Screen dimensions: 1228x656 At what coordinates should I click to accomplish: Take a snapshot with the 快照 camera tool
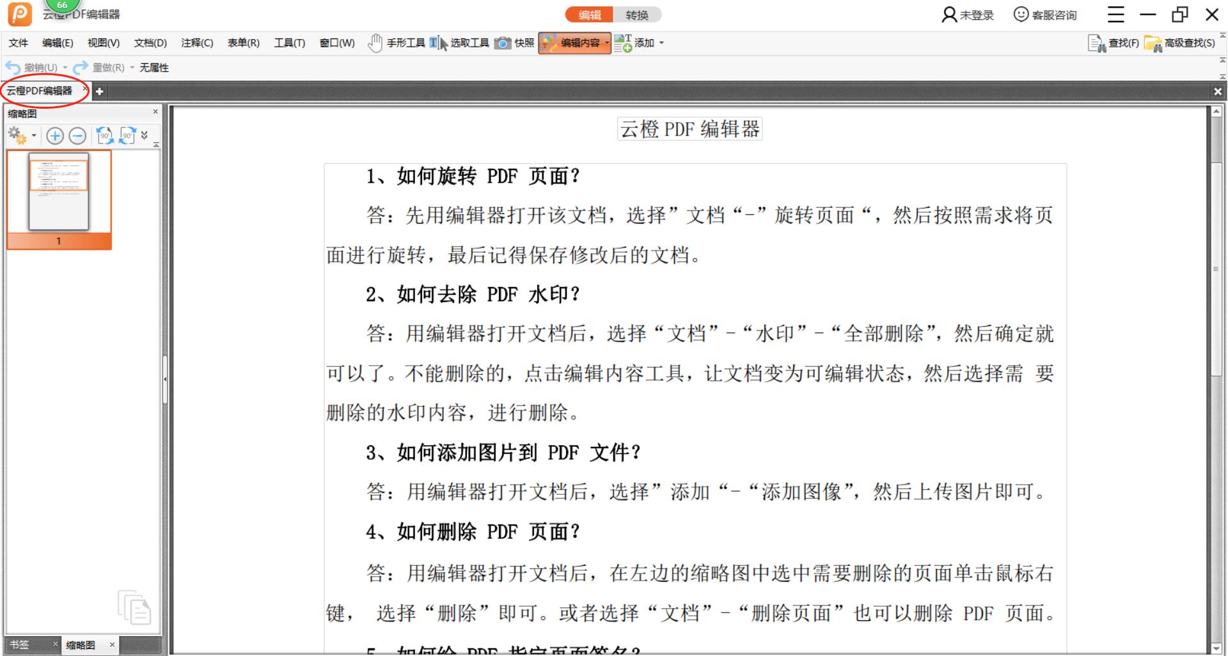point(518,43)
